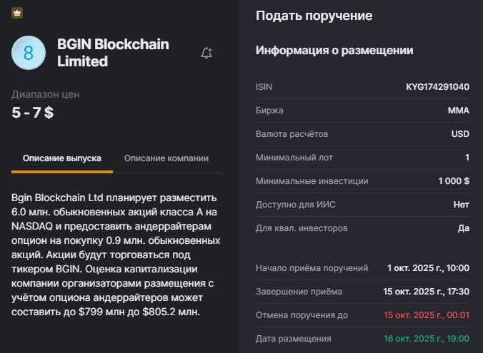Click the Начало приёма поручений date
Image resolution: width=483 pixels, height=353 pixels.
pyautogui.click(x=428, y=268)
